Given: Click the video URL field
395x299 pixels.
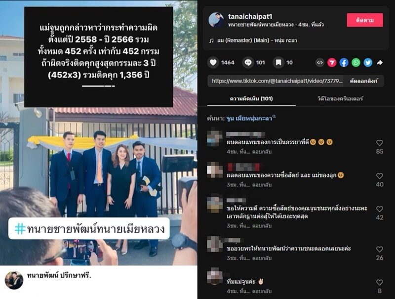Looking at the screenshot, I should click(276, 81).
